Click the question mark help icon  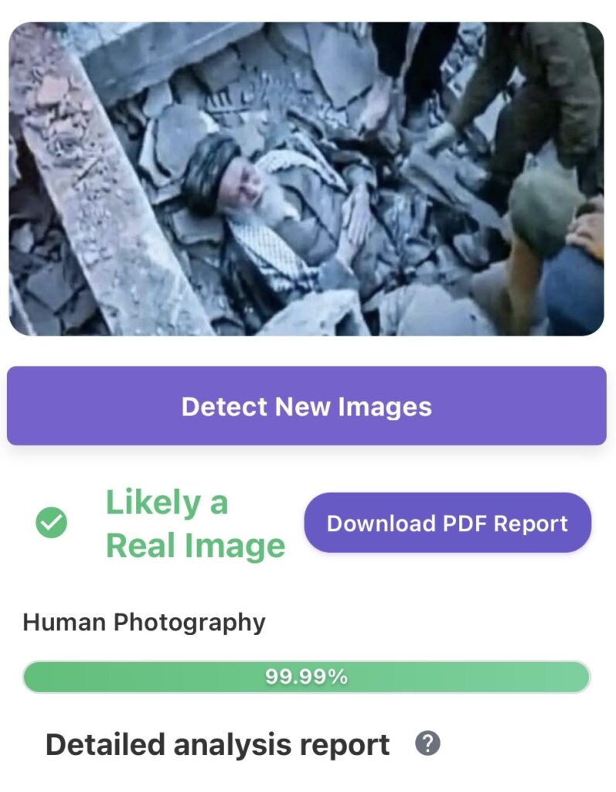coord(427,743)
